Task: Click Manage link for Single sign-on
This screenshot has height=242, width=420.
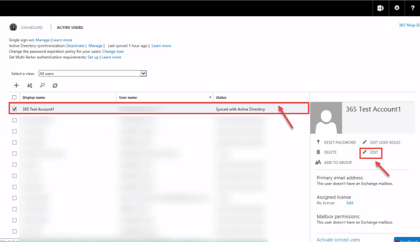Action: [x=42, y=40]
